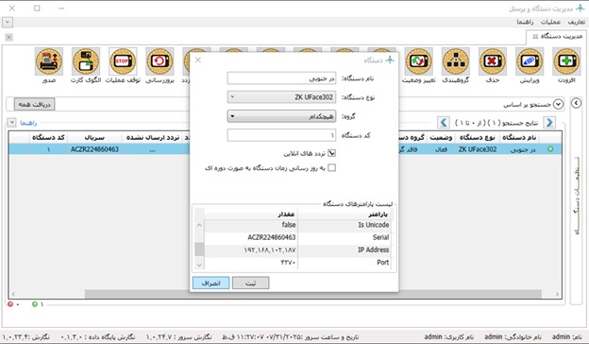Click the صدور (Export) toolbar icon
The image size is (589, 344).
pyautogui.click(x=49, y=61)
